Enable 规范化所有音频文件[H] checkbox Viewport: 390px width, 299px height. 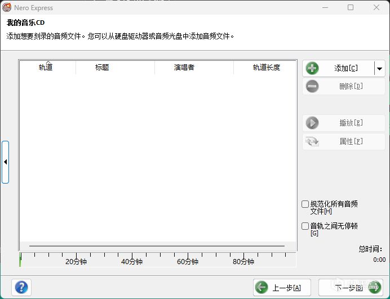pyautogui.click(x=305, y=204)
